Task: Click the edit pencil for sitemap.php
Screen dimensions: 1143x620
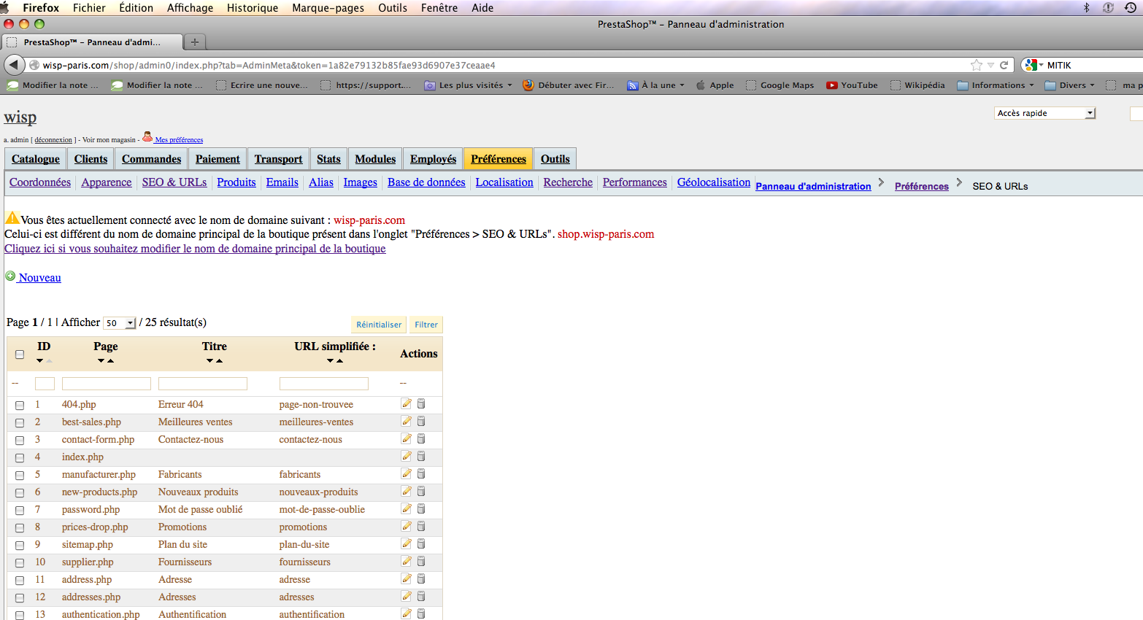Action: (x=407, y=543)
